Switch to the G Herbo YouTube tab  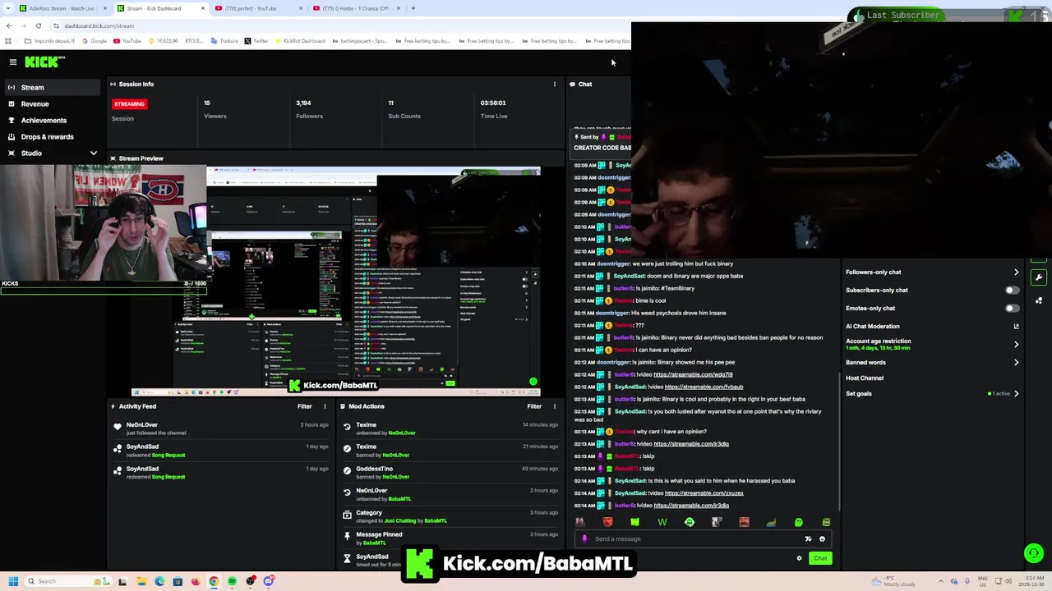coord(358,8)
